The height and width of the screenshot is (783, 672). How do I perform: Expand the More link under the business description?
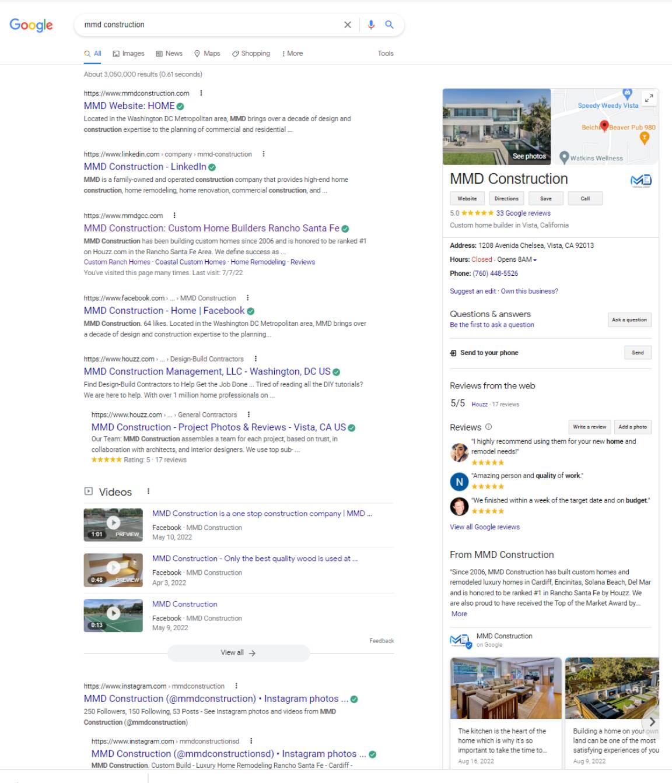[x=459, y=613]
